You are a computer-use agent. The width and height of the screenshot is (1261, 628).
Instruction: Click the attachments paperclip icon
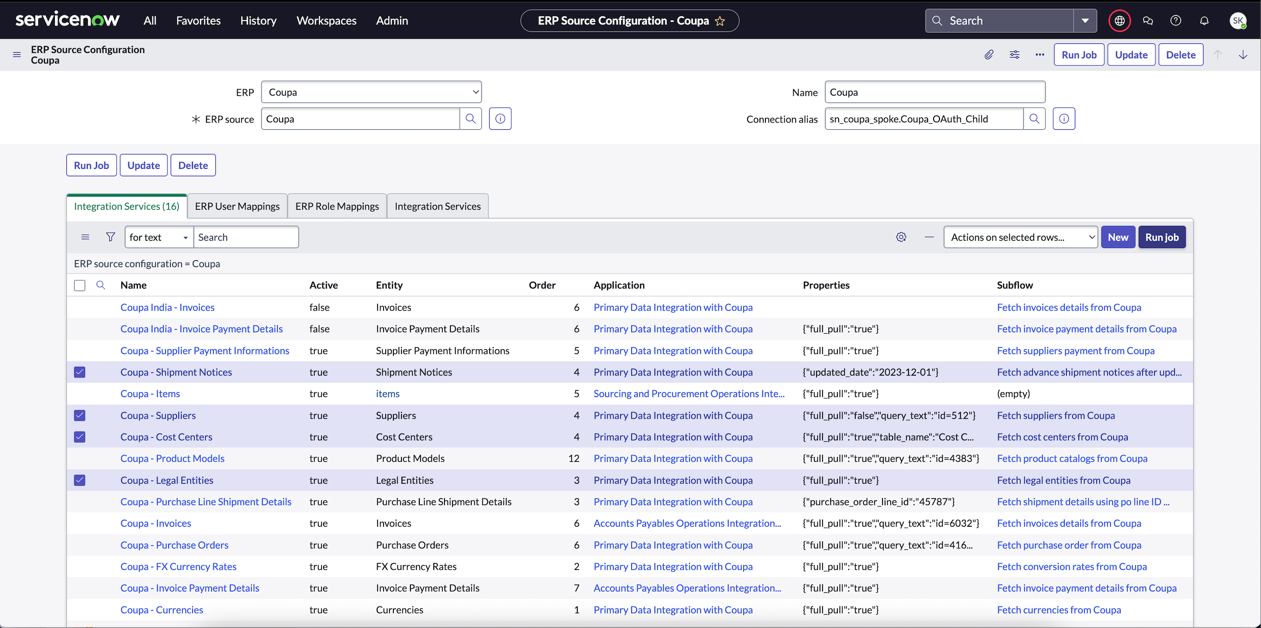pos(989,55)
